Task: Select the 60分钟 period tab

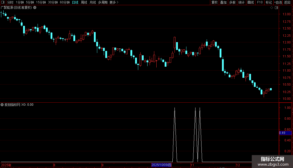Action: [x=65, y=2]
